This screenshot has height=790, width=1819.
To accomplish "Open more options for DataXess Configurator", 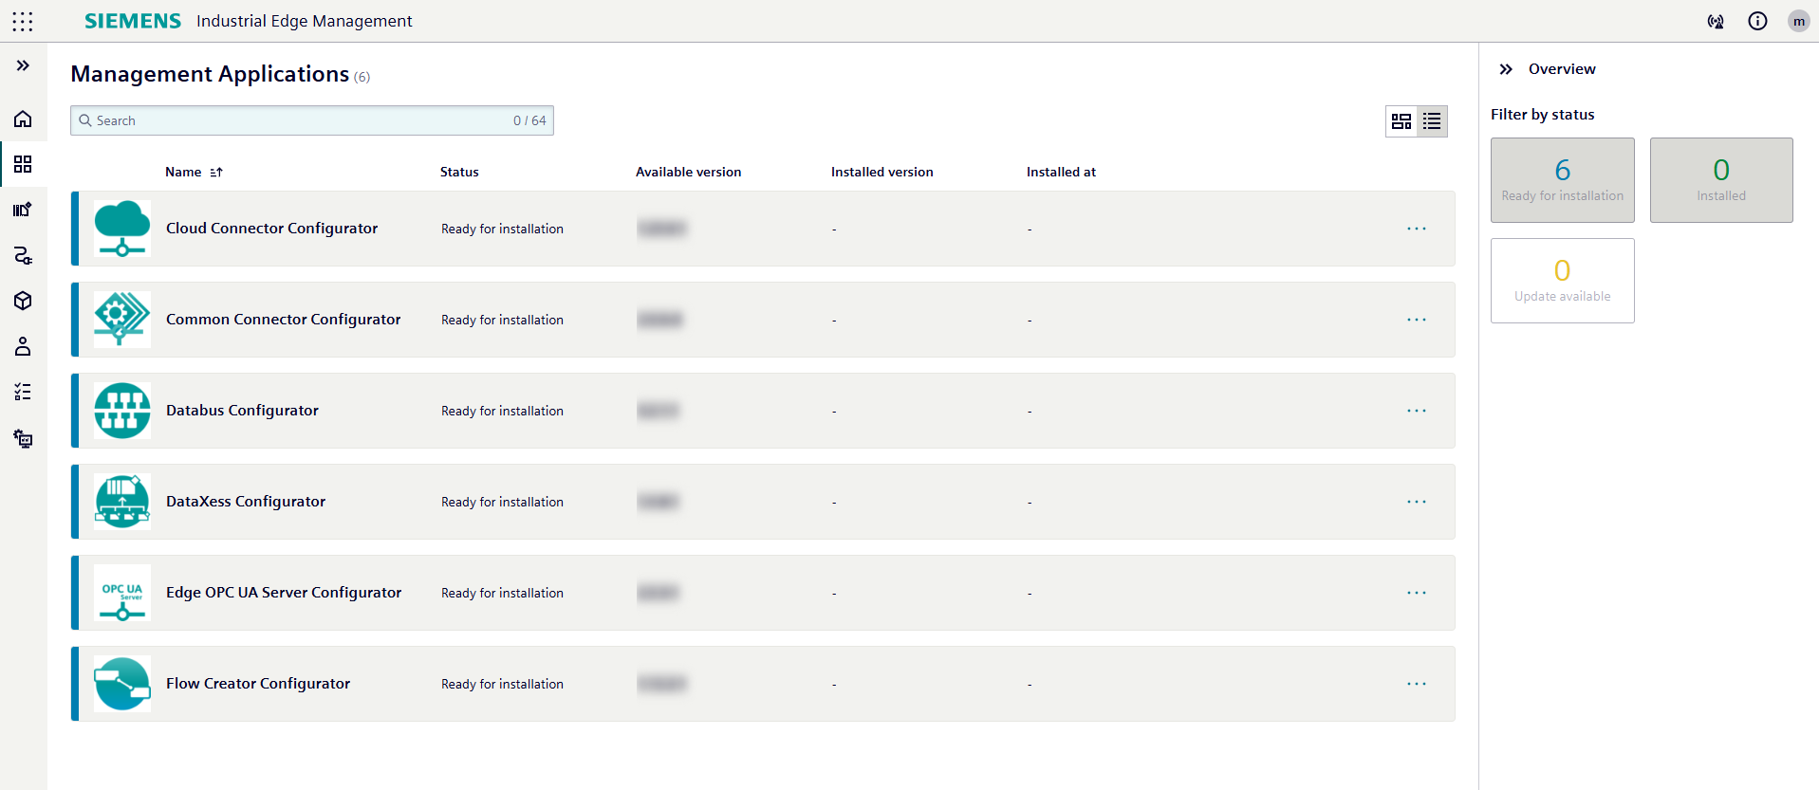I will point(1417,502).
